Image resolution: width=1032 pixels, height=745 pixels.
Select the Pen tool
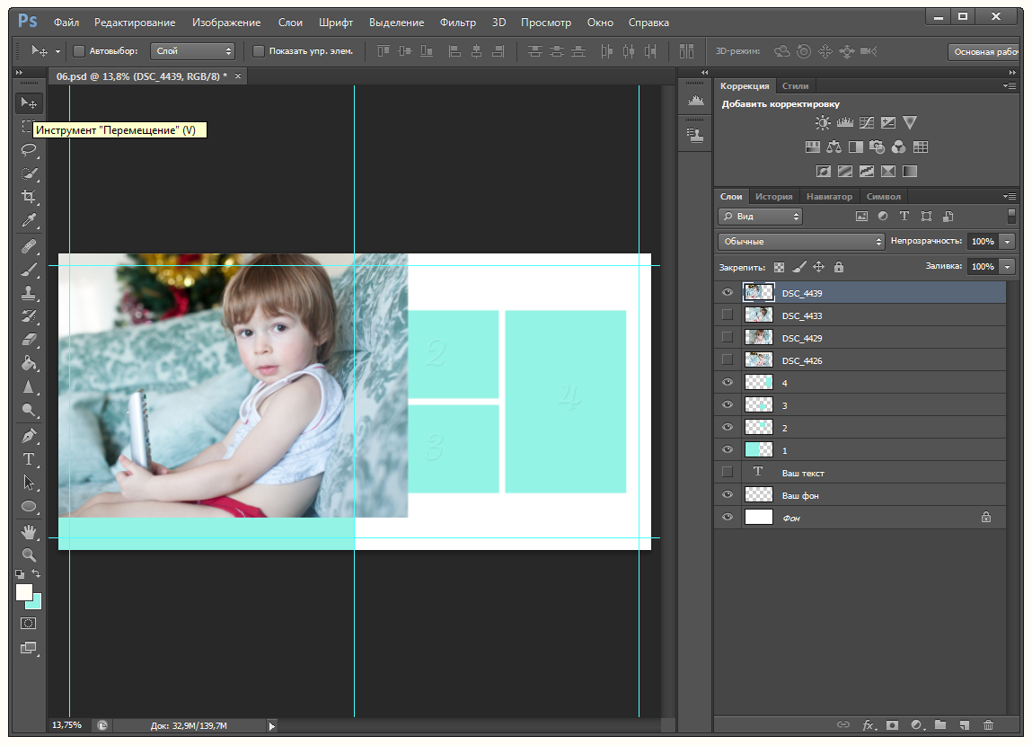29,435
